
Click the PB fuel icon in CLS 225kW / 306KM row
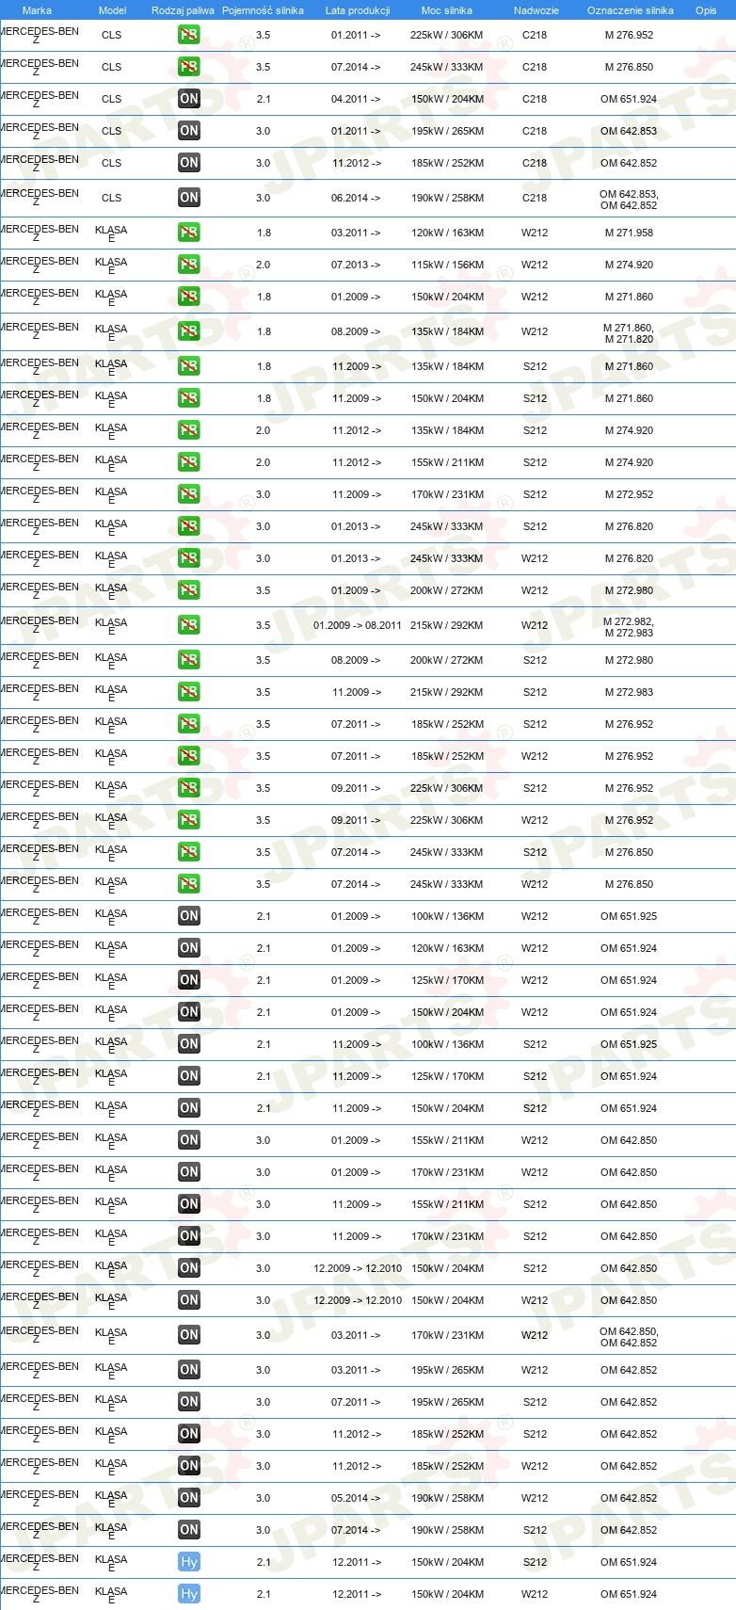tap(189, 35)
